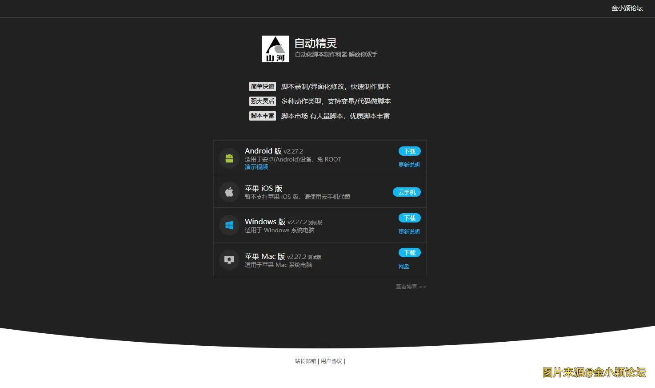Click the 站长邮箱 link in footer
The height and width of the screenshot is (388, 655).
(x=305, y=361)
